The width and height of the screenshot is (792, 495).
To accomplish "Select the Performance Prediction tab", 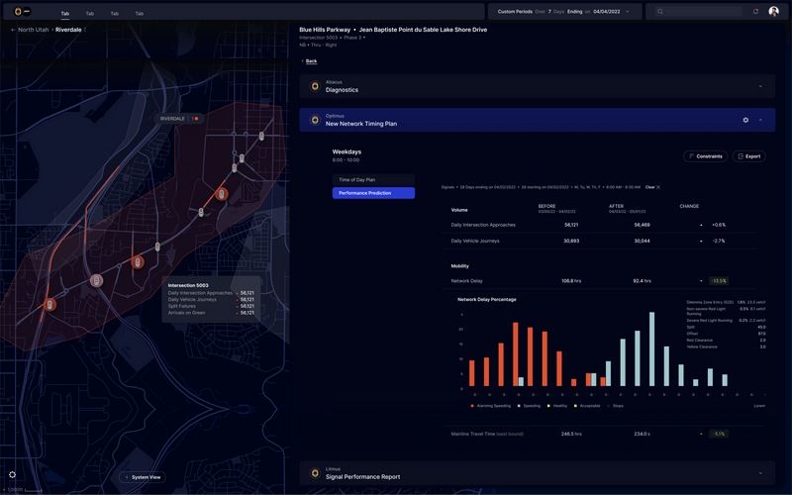I will pyautogui.click(x=373, y=193).
